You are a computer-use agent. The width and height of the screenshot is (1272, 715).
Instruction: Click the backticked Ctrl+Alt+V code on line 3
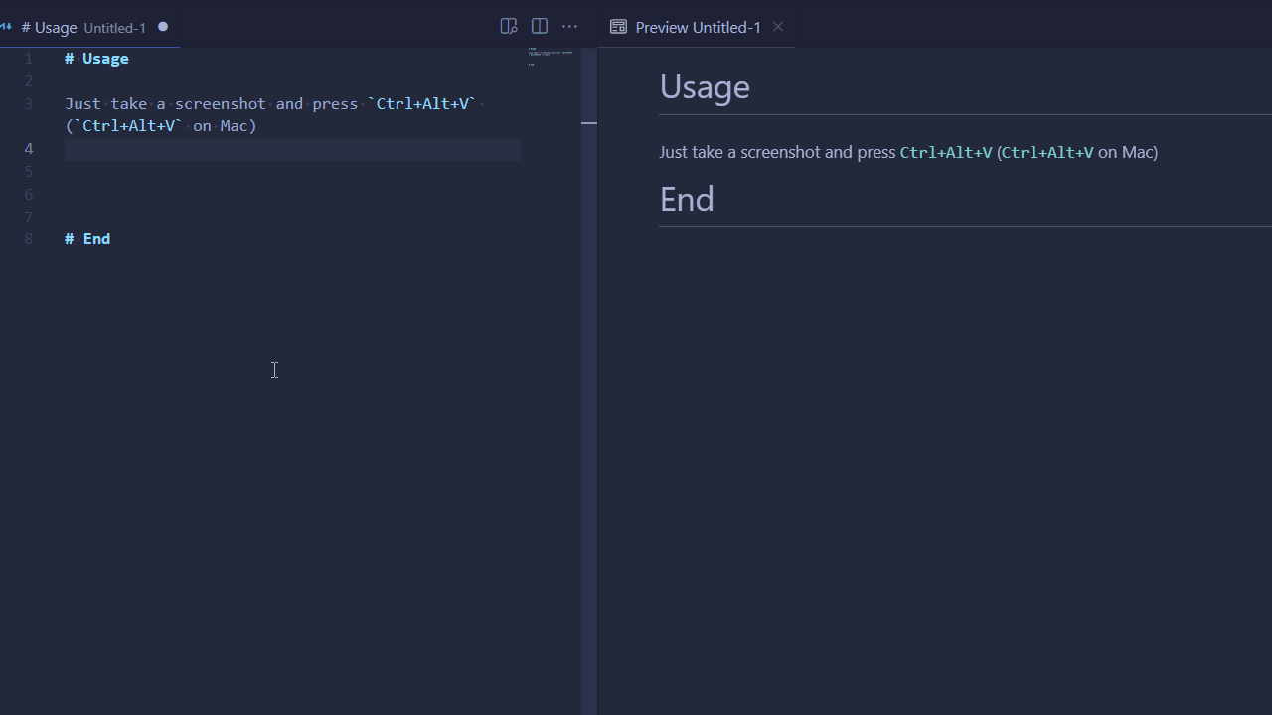pos(421,103)
